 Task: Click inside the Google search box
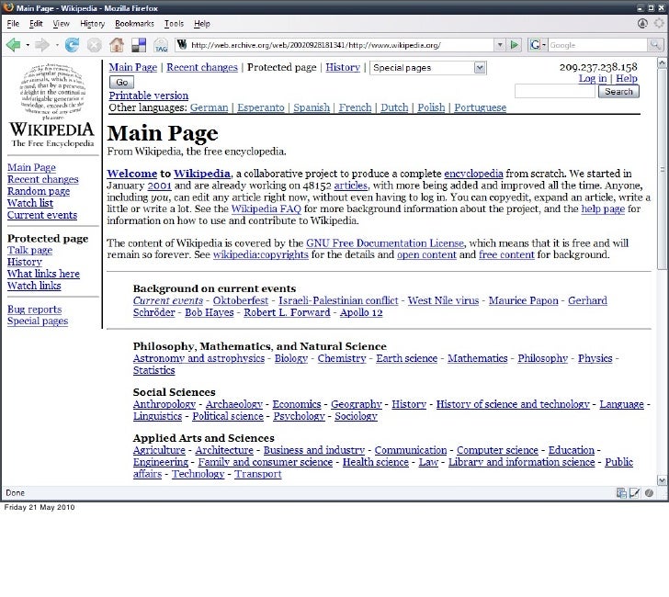tap(597, 45)
